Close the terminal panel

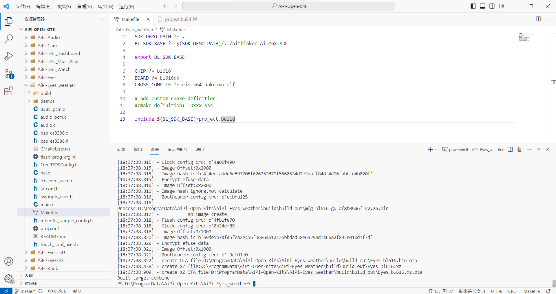coord(548,150)
